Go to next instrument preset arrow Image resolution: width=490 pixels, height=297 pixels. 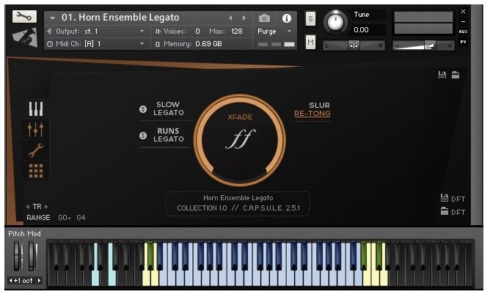244,18
